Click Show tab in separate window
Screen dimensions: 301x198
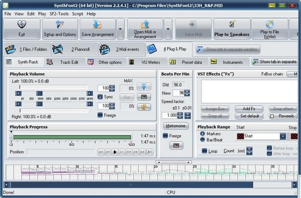tap(228, 49)
